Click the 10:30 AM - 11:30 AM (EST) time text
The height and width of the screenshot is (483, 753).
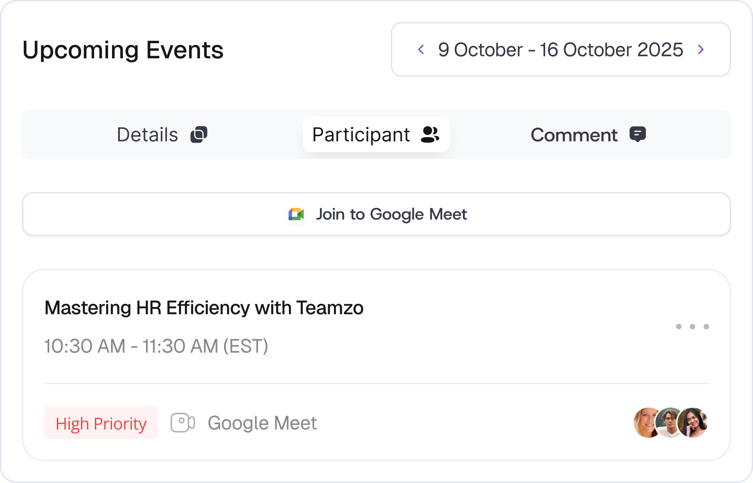click(156, 346)
